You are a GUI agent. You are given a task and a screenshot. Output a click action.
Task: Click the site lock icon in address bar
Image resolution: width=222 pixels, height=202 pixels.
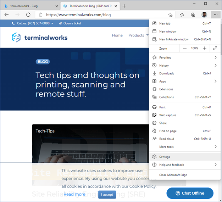(41, 15)
